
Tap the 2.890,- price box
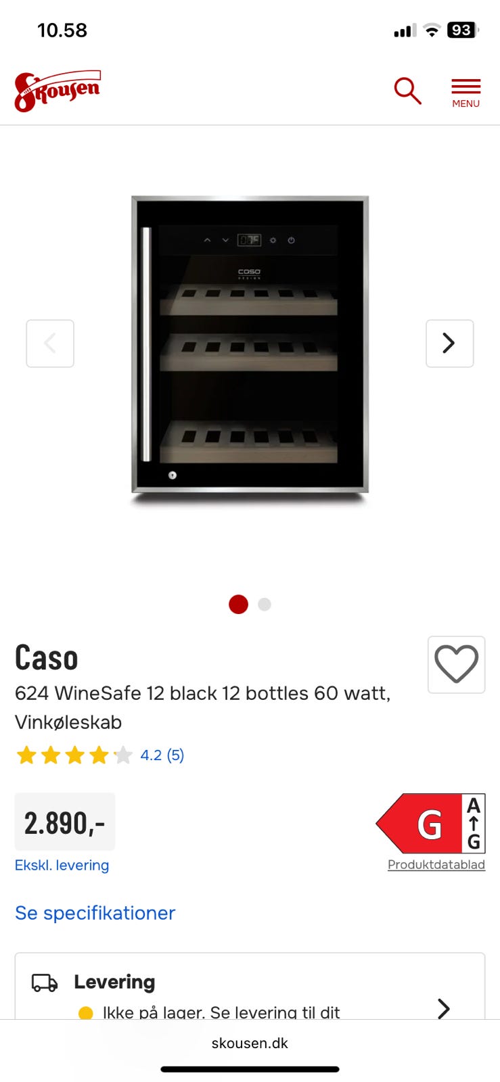[x=65, y=822]
